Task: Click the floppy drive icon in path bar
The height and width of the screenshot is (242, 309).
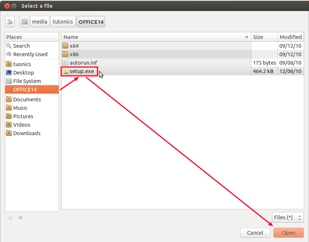Action: (x=24, y=21)
